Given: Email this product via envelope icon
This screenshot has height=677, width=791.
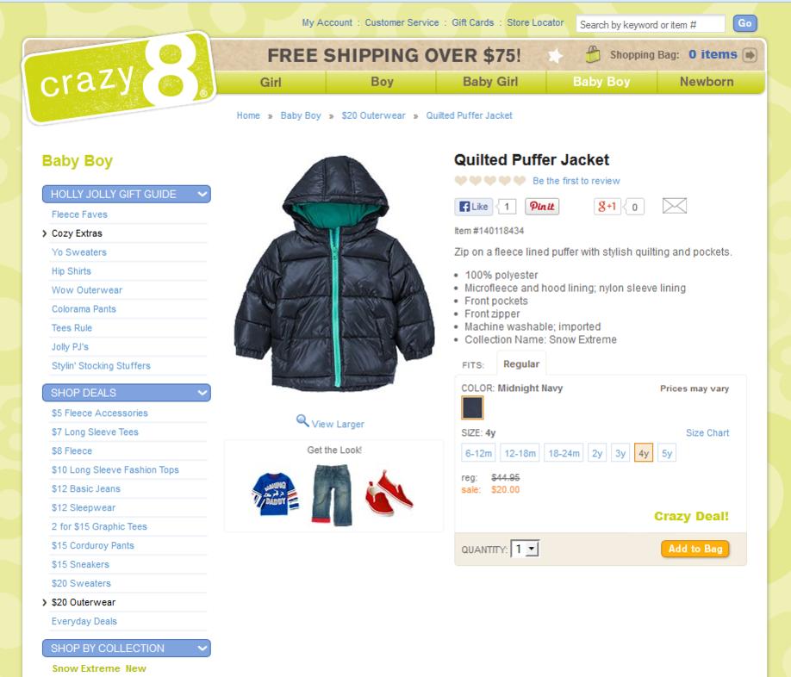Looking at the screenshot, I should pos(675,206).
